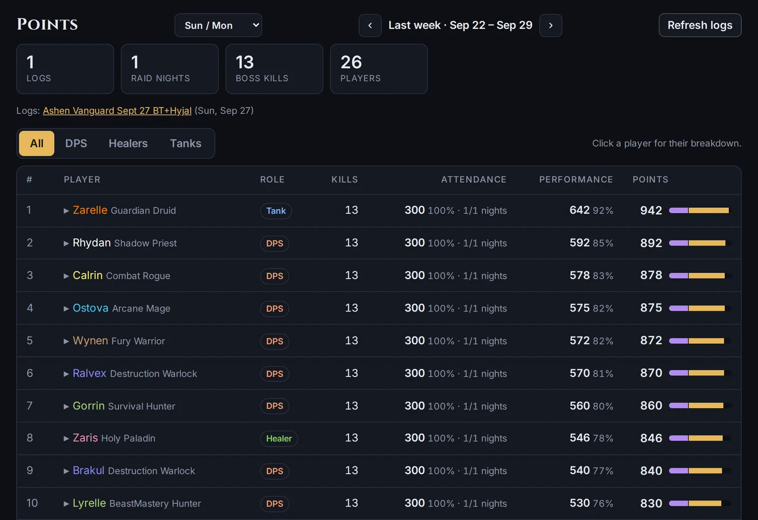758x520 pixels.
Task: Switch to the Tanks filter tab
Action: pos(186,144)
